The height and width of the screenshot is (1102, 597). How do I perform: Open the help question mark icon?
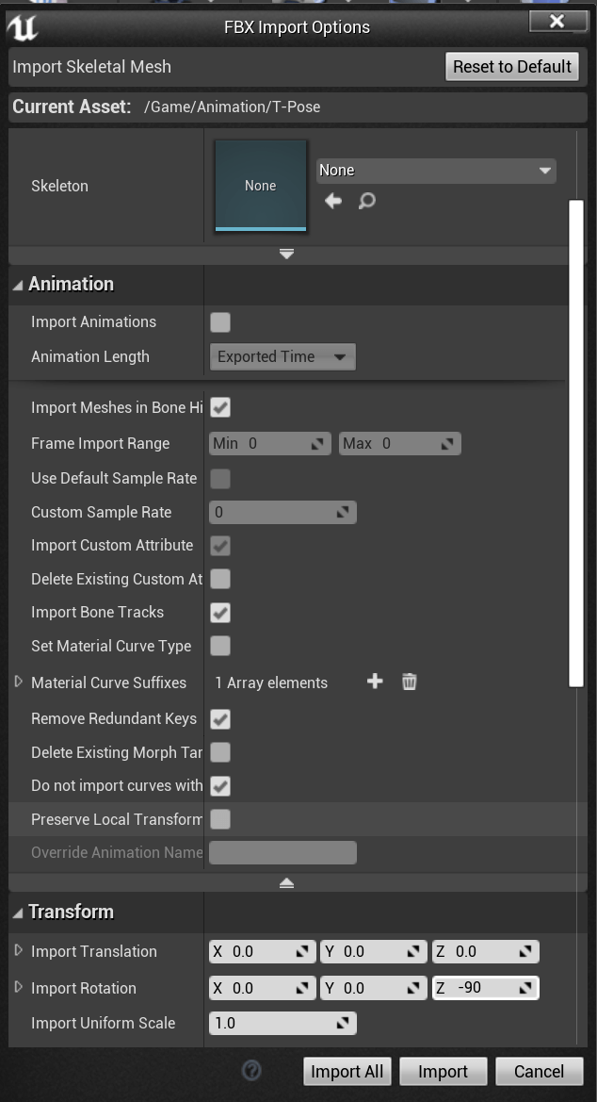pos(251,1070)
